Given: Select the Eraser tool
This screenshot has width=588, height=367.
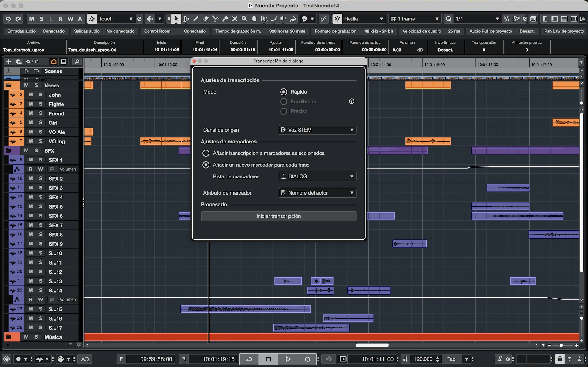Looking at the screenshot, I should (x=205, y=19).
